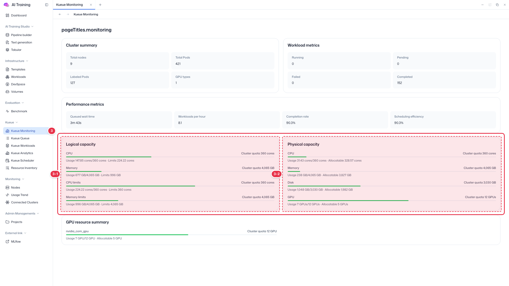Click the MLflow external link icon

coord(7,242)
